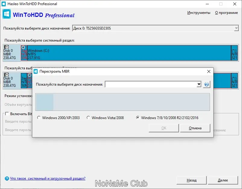Click the WinToHDD Windows logo icon
This screenshot has height=189, width=242.
(x=7, y=14)
